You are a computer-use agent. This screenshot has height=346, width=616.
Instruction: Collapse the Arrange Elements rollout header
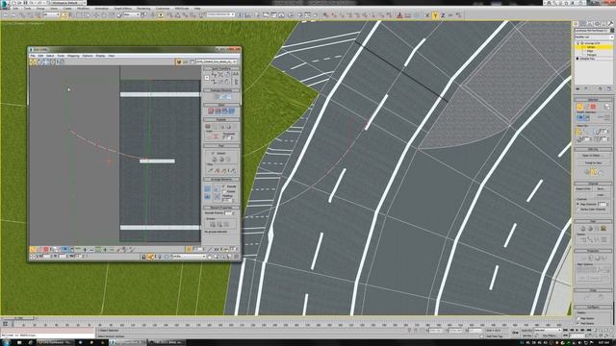coord(221,180)
